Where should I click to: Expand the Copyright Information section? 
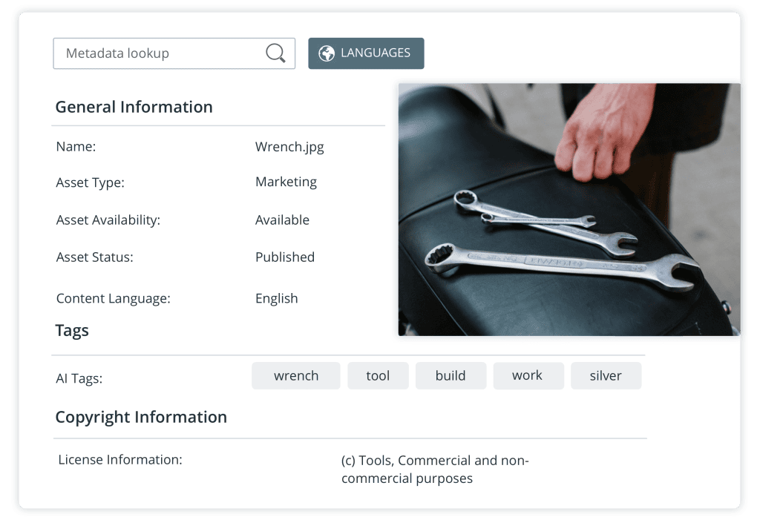(141, 417)
